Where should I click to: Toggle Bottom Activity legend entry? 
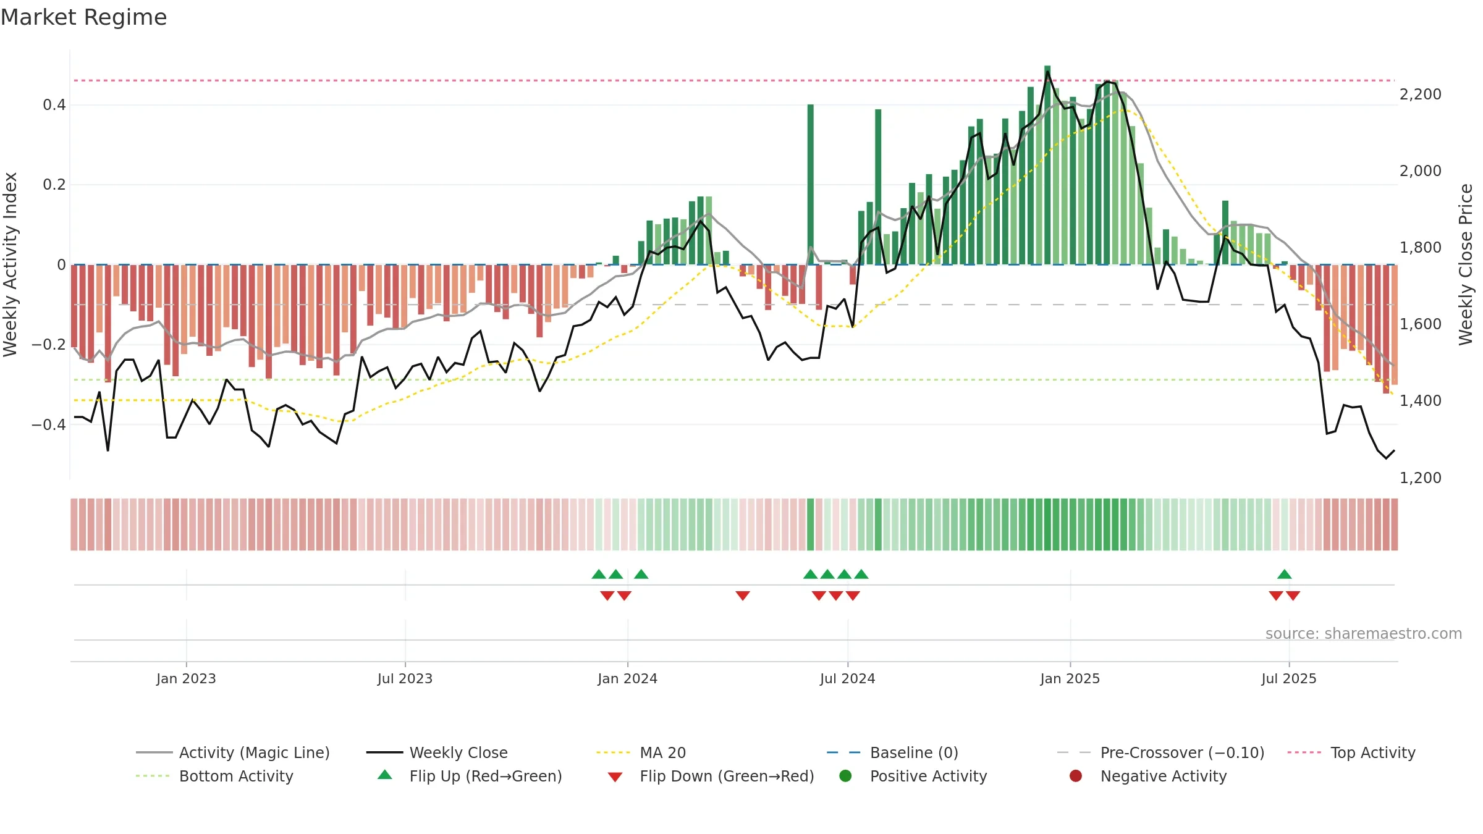(x=214, y=776)
